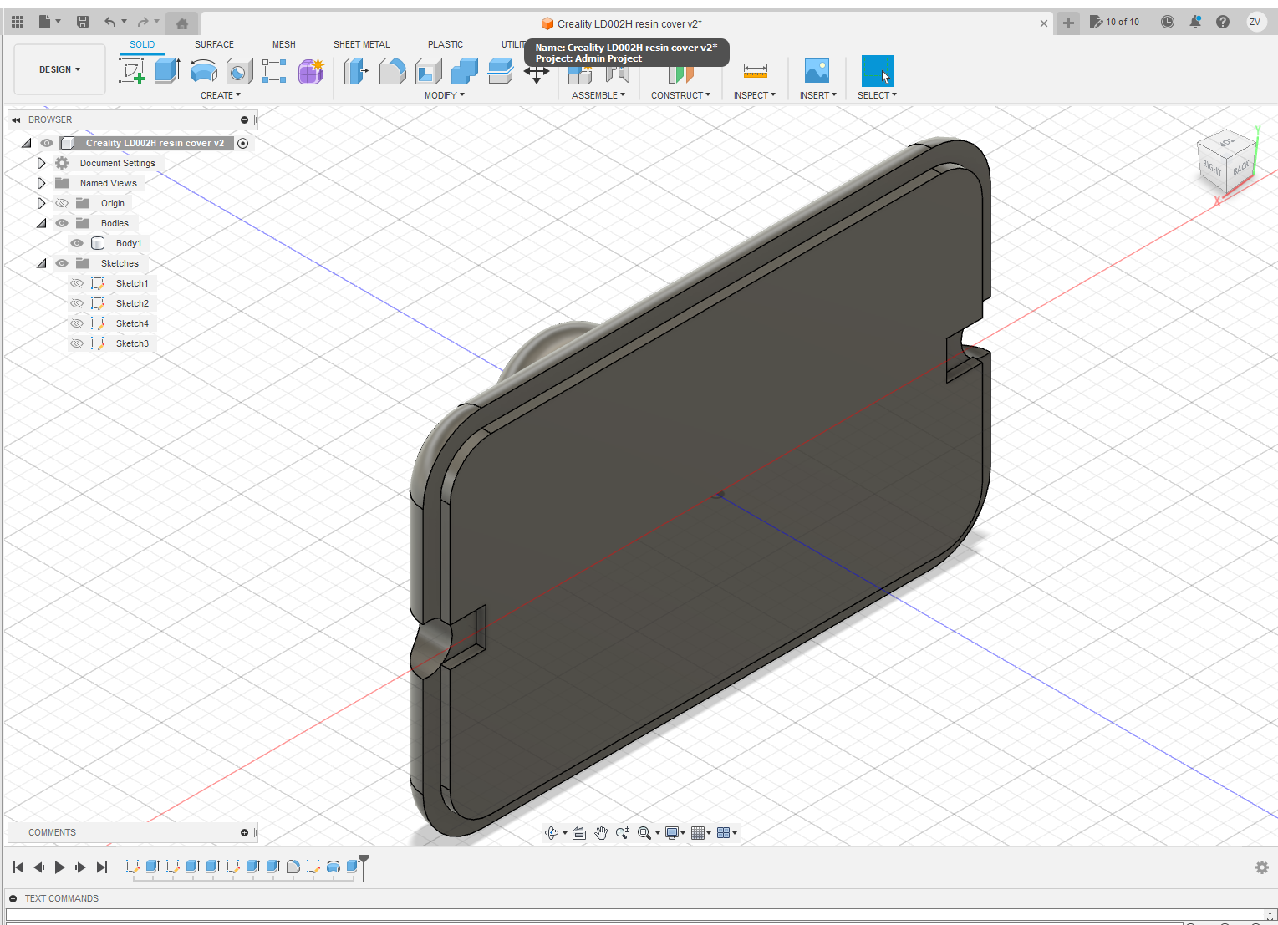This screenshot has width=1278, height=925.
Task: Show Sketch4 via its eye icon
Action: coord(77,323)
